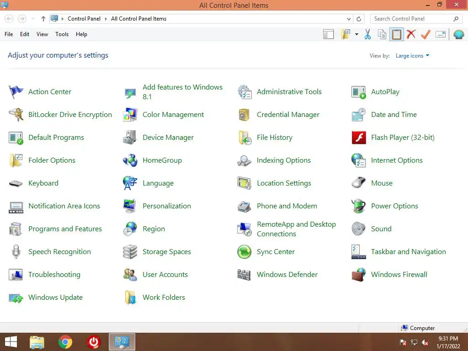Viewport: 468px width, 351px height.
Task: Open the Troubleshooting icon
Action: tap(16, 275)
